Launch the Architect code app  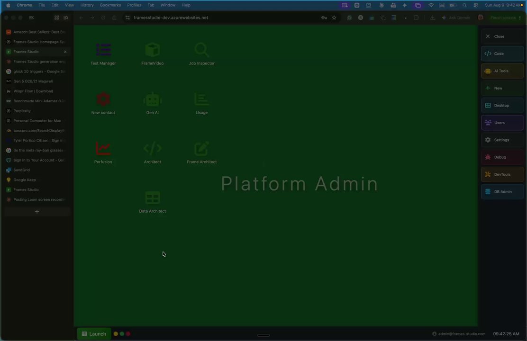pos(152,153)
